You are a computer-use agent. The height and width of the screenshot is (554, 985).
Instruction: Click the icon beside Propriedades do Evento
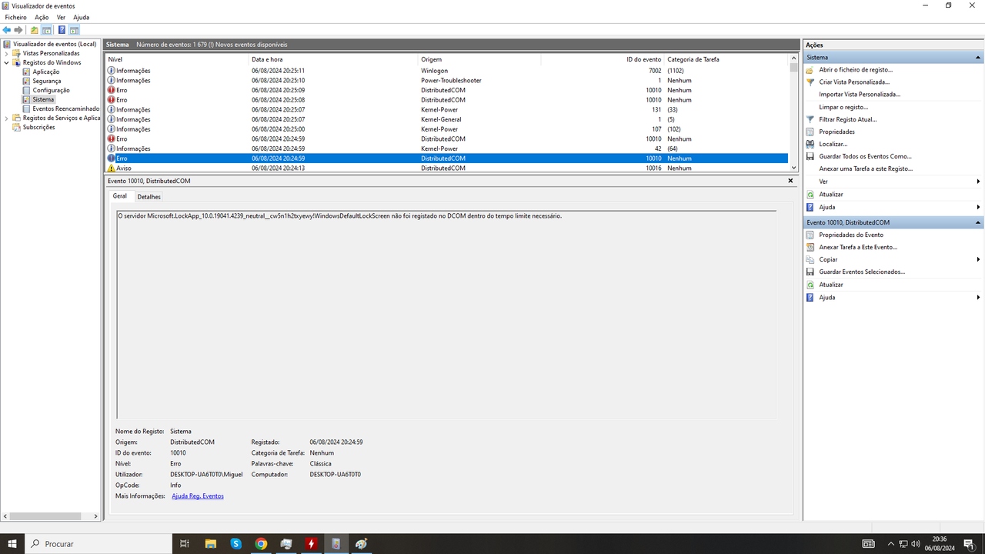pos(810,235)
